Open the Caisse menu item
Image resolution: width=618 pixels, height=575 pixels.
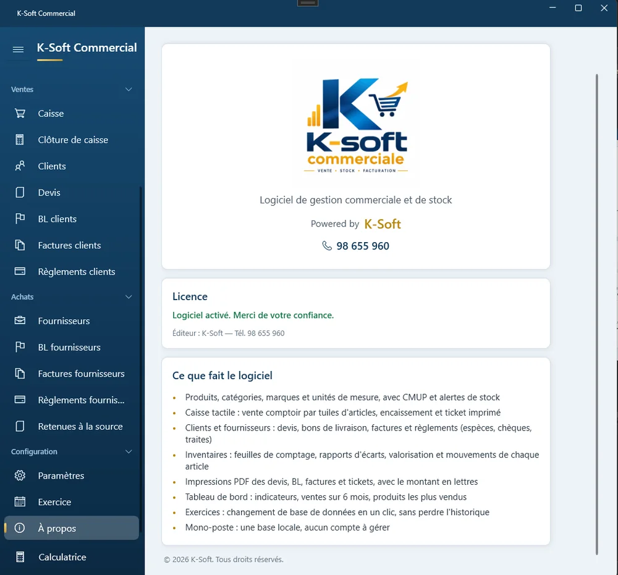[x=71, y=114]
